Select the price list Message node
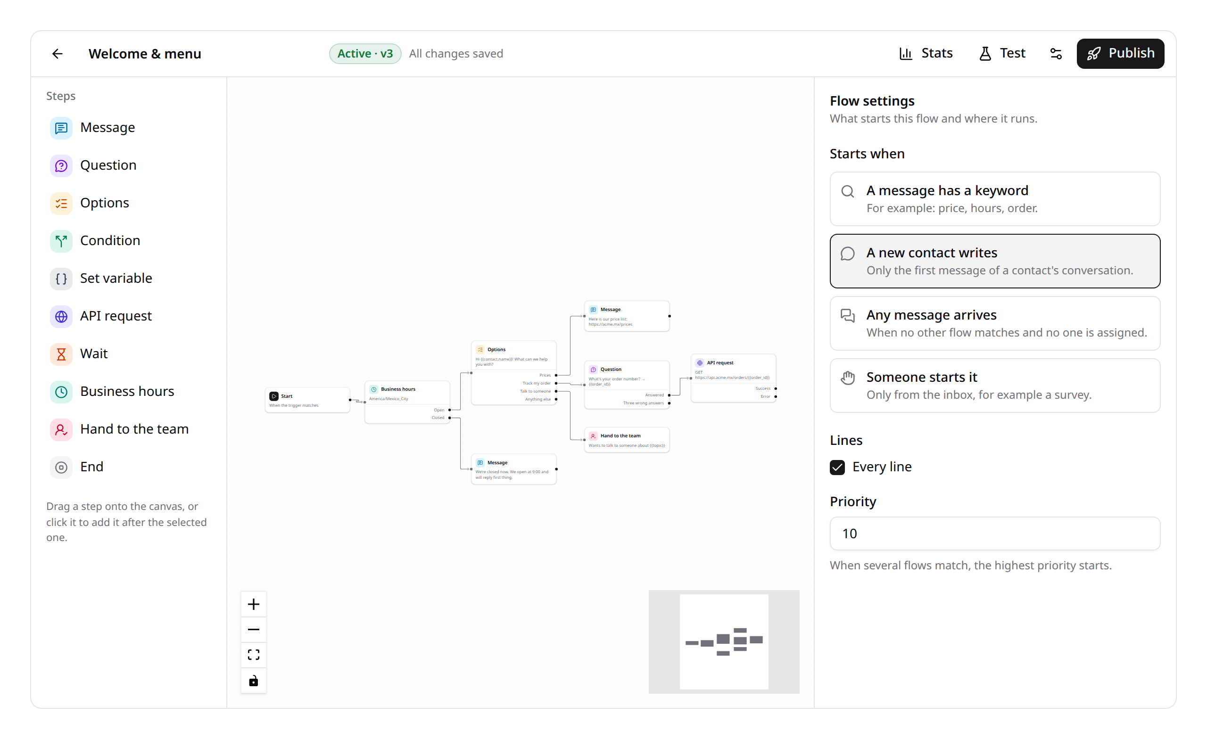The width and height of the screenshot is (1207, 739). (x=627, y=316)
